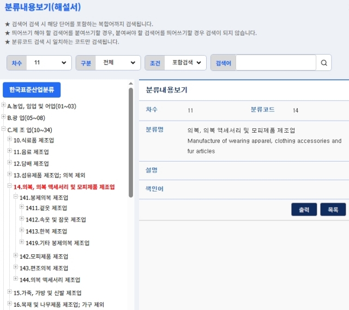349x310 pixels.
Task: Expand 1412.속옷 및 잠옷 제조업 node
Action: [22, 218]
